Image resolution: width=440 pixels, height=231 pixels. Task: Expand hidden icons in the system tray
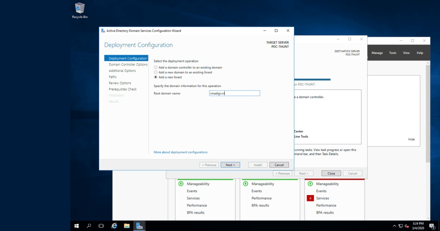click(395, 226)
